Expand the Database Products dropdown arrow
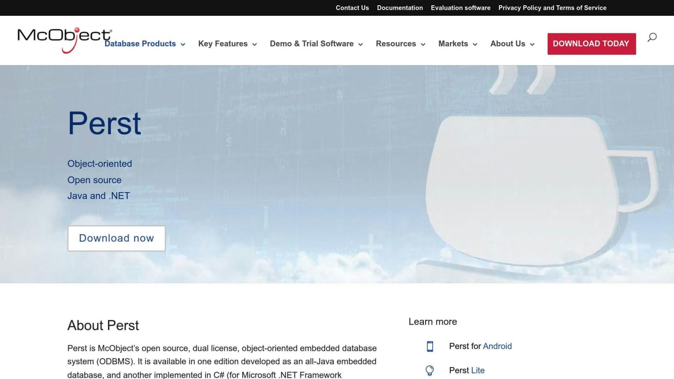 pyautogui.click(x=183, y=44)
